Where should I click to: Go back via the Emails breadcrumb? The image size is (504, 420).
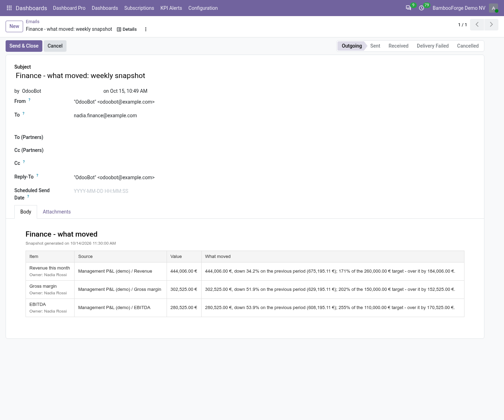[33, 22]
